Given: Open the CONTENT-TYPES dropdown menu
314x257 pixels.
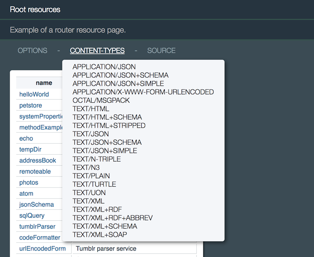Looking at the screenshot, I should [x=97, y=51].
